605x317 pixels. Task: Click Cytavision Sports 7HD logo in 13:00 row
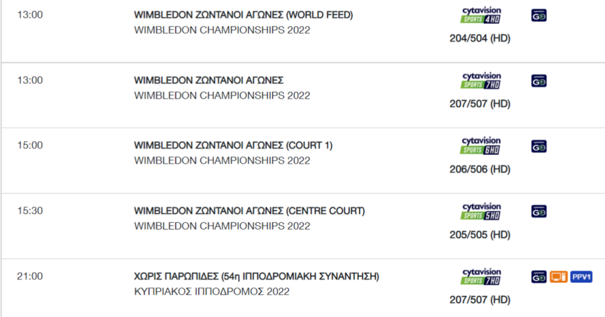[x=481, y=81]
